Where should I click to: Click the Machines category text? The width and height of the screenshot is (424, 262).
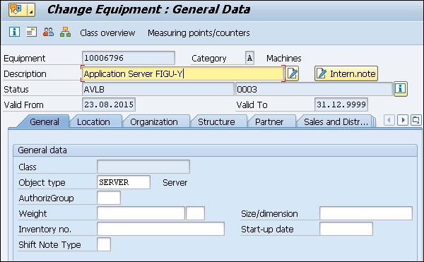pyautogui.click(x=283, y=59)
